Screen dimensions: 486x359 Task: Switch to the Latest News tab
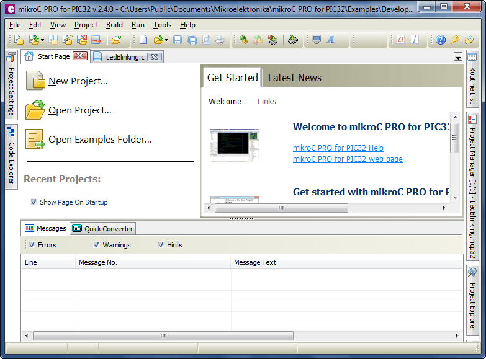coord(294,78)
